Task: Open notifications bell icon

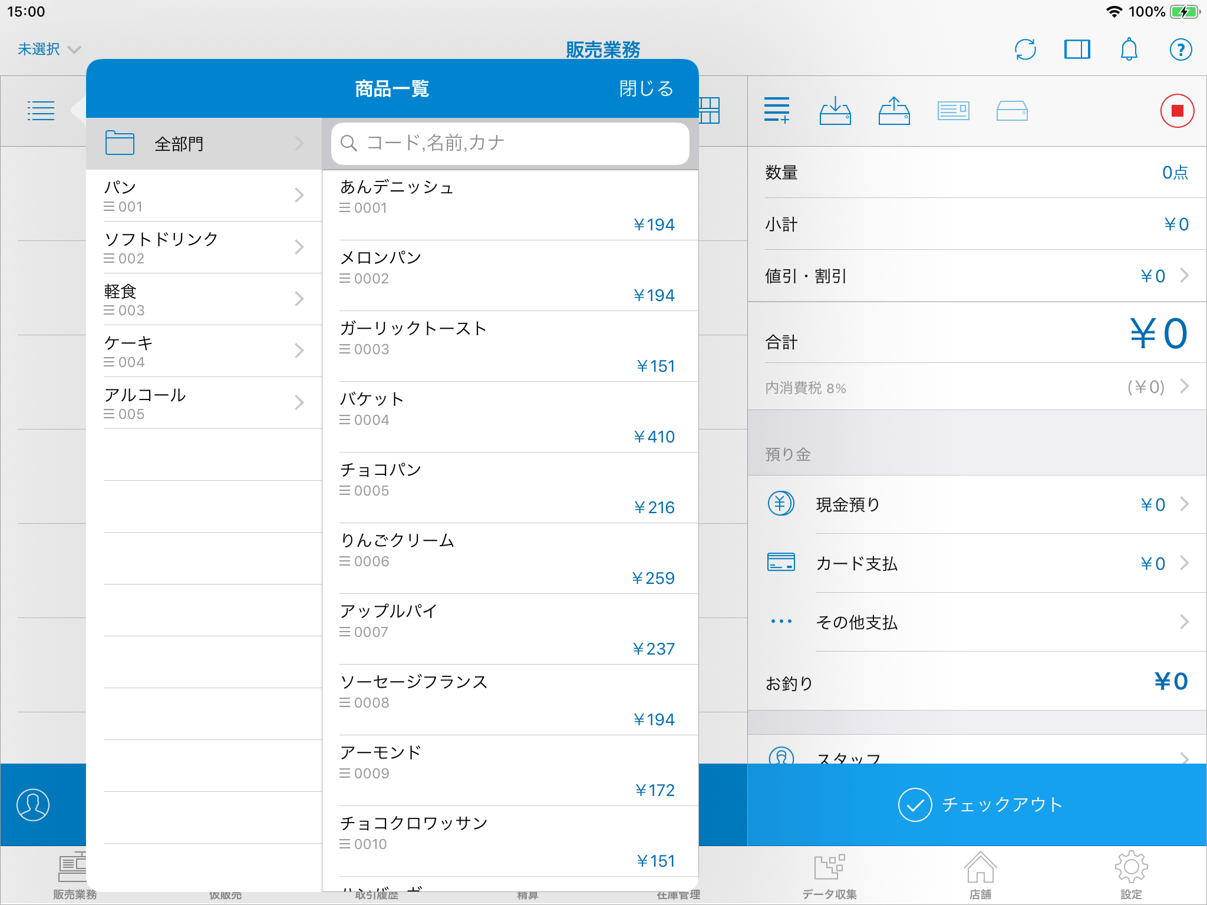Action: (1129, 49)
